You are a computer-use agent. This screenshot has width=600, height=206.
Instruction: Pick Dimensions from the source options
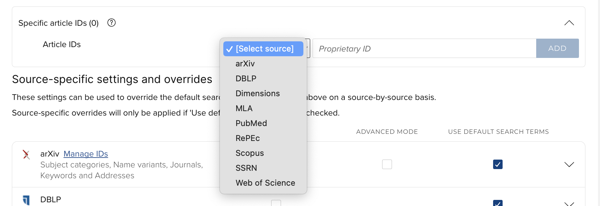tap(258, 94)
